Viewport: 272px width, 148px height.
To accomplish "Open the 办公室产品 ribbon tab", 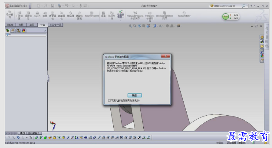I will tap(55, 25).
